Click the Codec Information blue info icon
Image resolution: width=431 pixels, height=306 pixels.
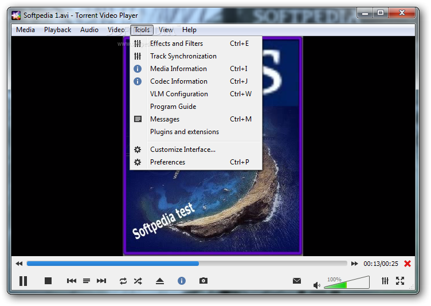click(x=138, y=81)
